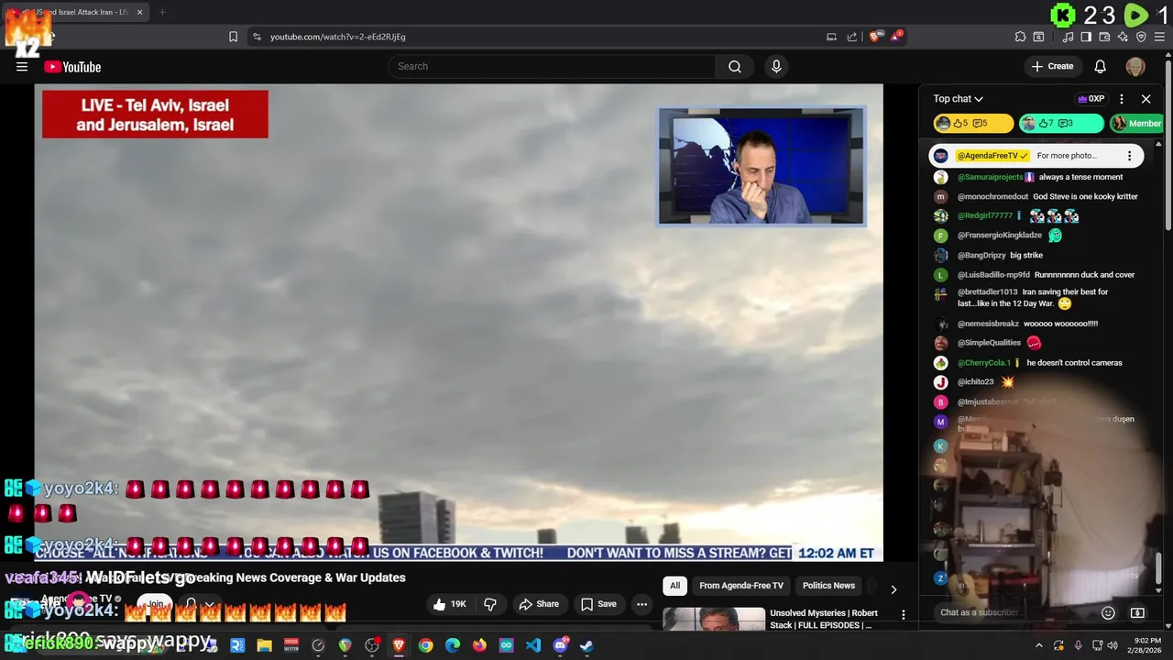Open a new browser tab

click(162, 12)
